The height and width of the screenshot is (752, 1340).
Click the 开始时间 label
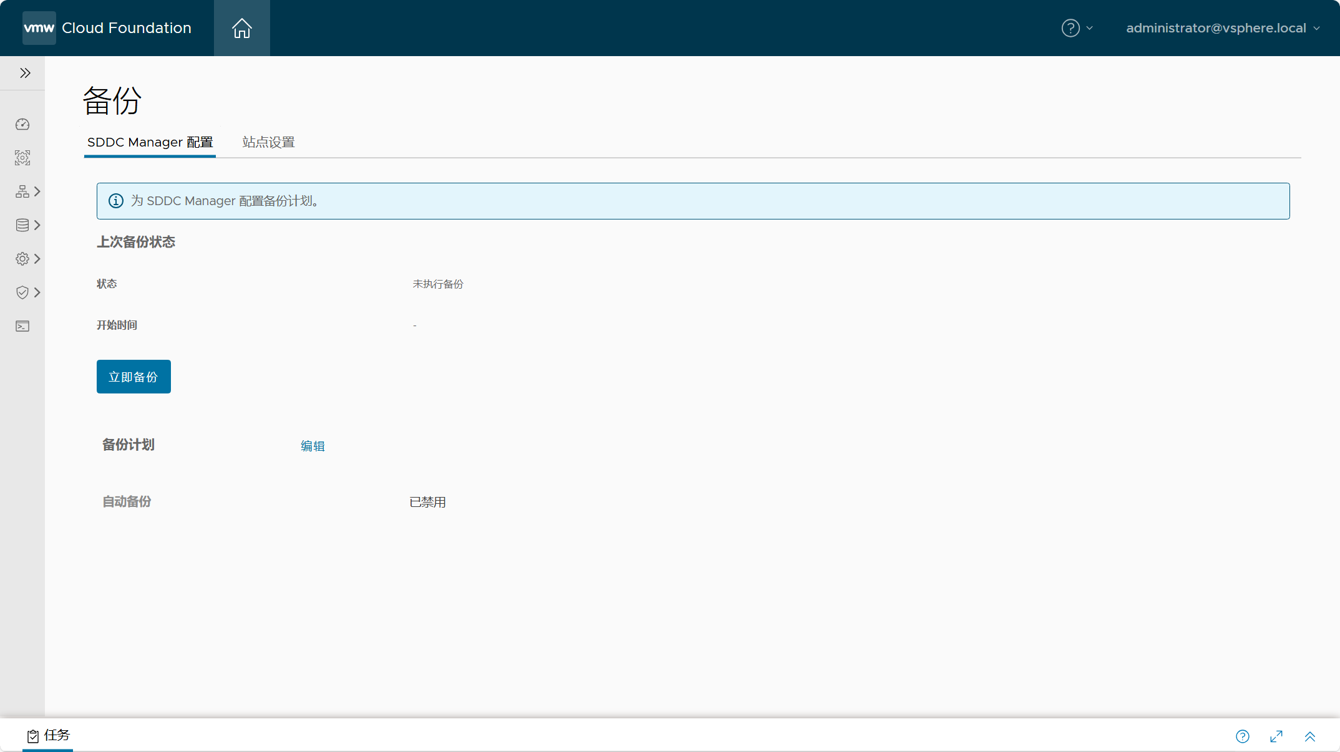pyautogui.click(x=117, y=325)
